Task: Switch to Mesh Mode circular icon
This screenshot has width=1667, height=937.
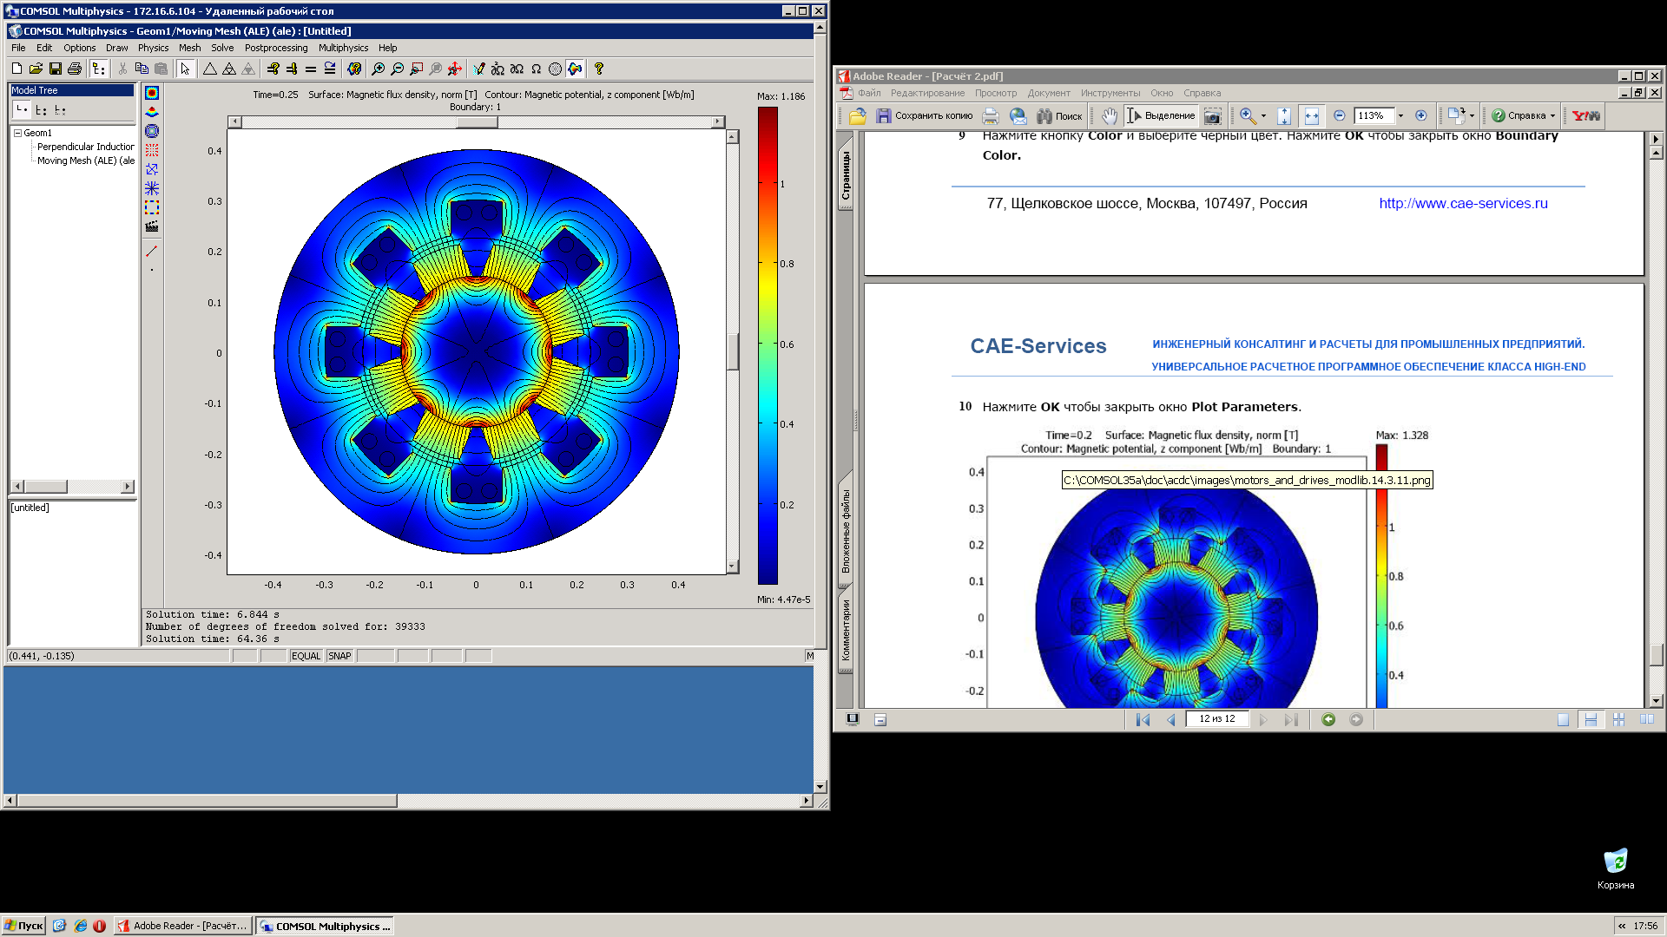Action: tap(555, 69)
